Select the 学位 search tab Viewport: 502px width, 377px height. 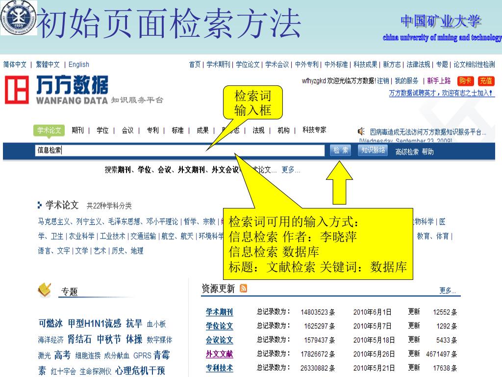(102, 131)
